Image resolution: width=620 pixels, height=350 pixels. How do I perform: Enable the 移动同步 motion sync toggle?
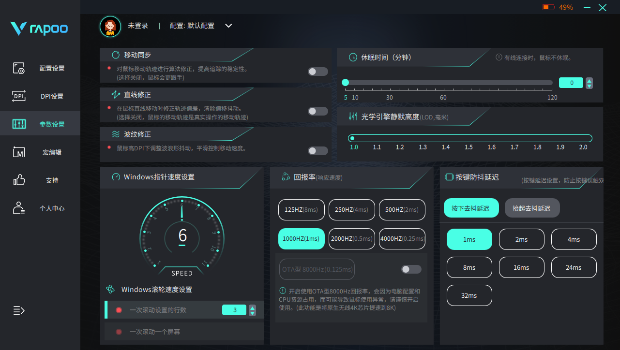[x=318, y=71]
